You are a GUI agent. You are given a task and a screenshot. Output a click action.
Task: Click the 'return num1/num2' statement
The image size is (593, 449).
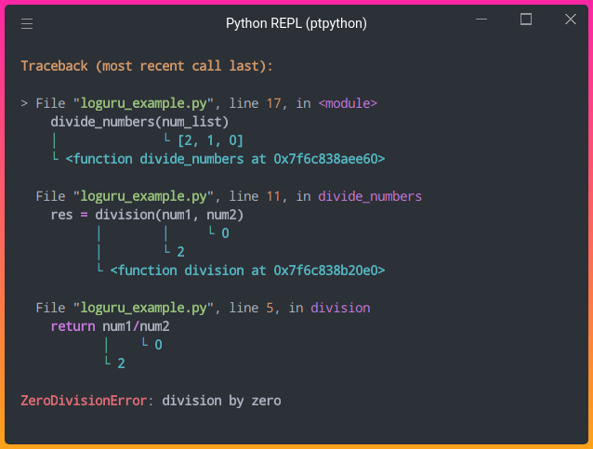point(110,326)
